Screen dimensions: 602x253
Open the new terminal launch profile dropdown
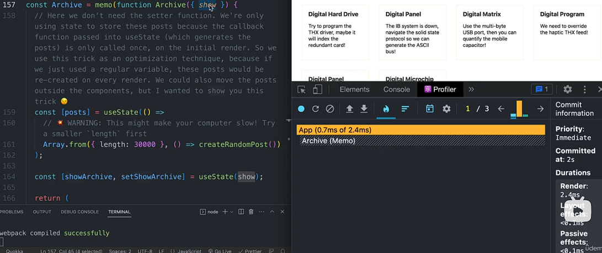pyautogui.click(x=231, y=212)
